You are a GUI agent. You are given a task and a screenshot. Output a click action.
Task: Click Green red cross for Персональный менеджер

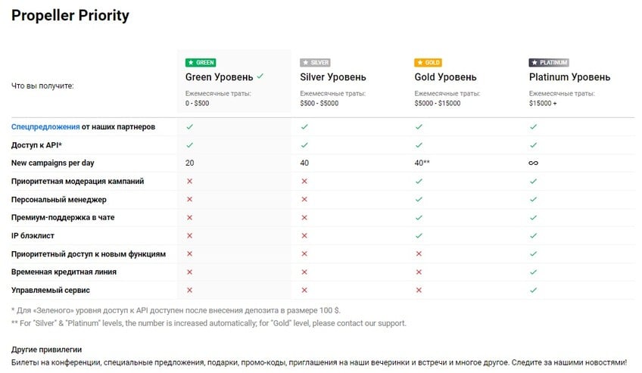pos(189,199)
